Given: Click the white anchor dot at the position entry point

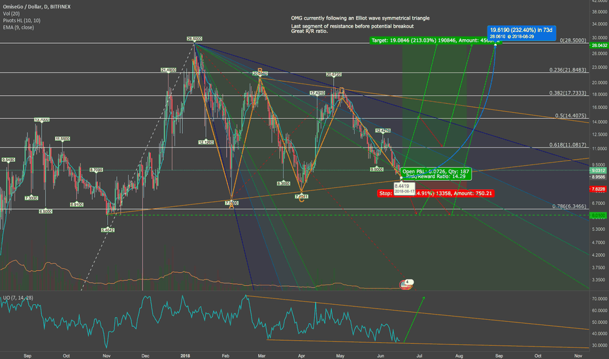Looking at the screenshot, I should (x=401, y=178).
